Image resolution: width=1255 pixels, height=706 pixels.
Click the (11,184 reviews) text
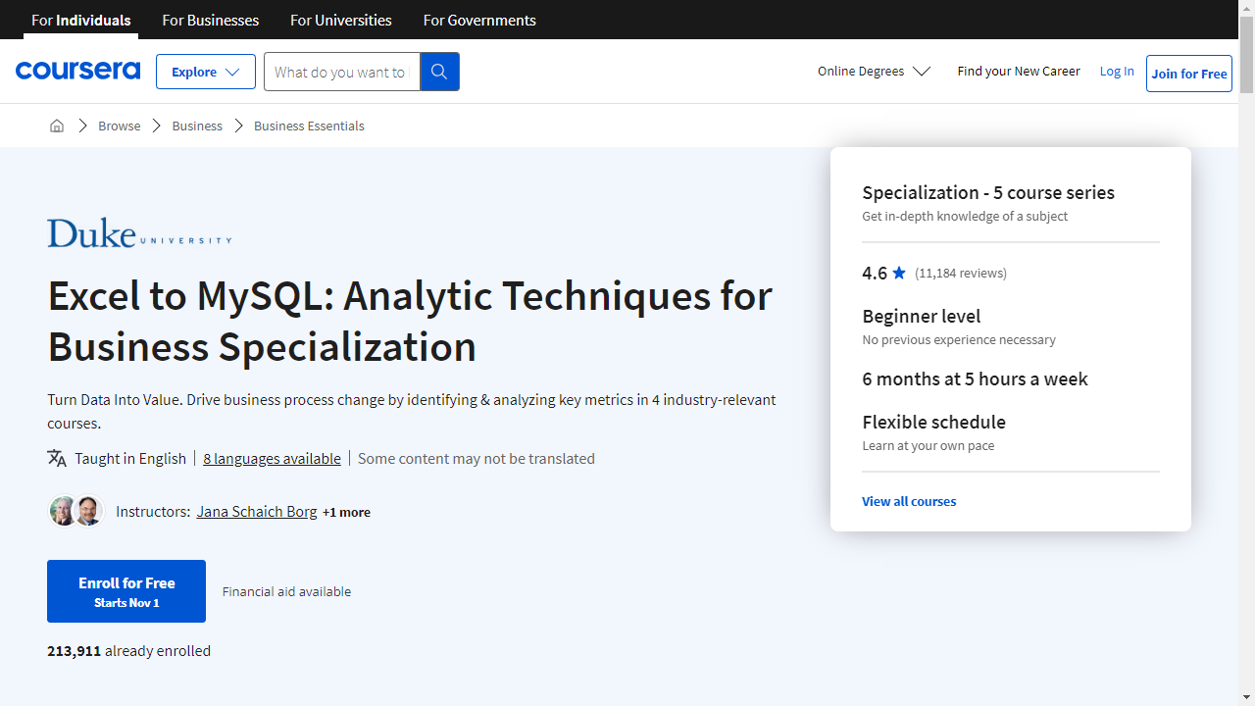(961, 274)
